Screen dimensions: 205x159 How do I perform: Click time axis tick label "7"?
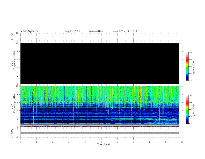pos(134,142)
